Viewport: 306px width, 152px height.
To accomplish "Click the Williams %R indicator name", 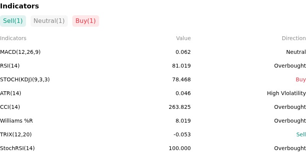I will pyautogui.click(x=16, y=121).
